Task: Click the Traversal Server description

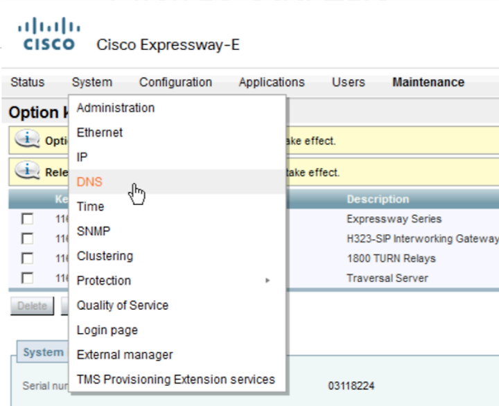Action: pyautogui.click(x=387, y=278)
